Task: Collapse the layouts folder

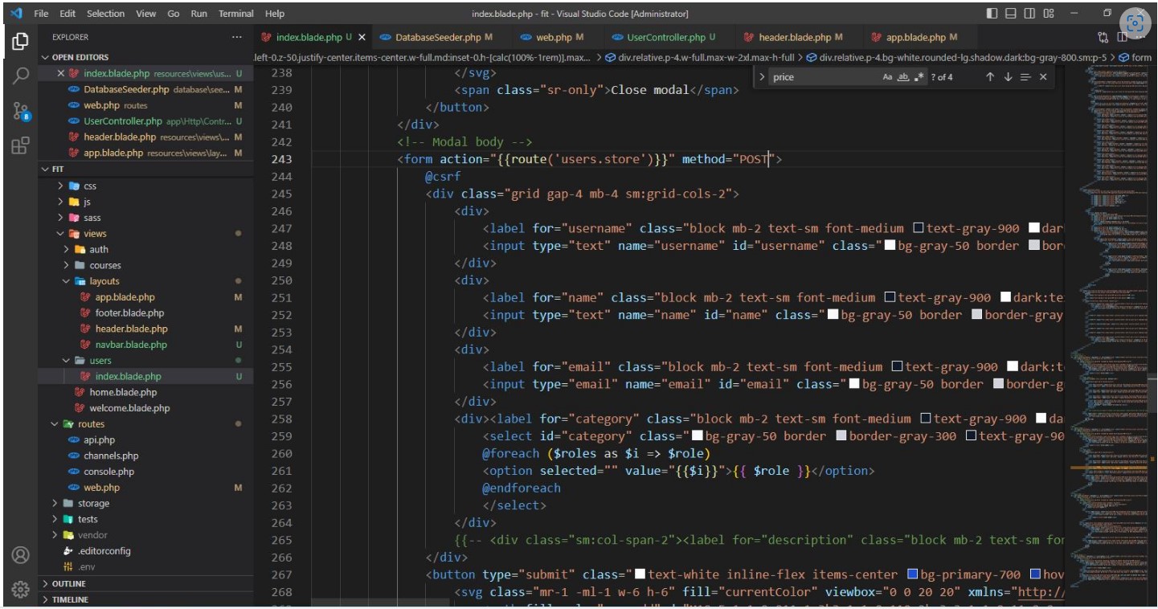Action: [x=104, y=281]
